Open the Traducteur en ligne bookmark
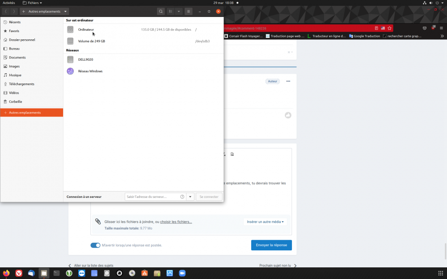 coord(327,36)
